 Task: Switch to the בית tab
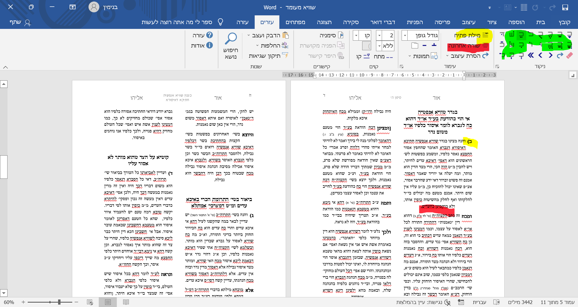541,22
